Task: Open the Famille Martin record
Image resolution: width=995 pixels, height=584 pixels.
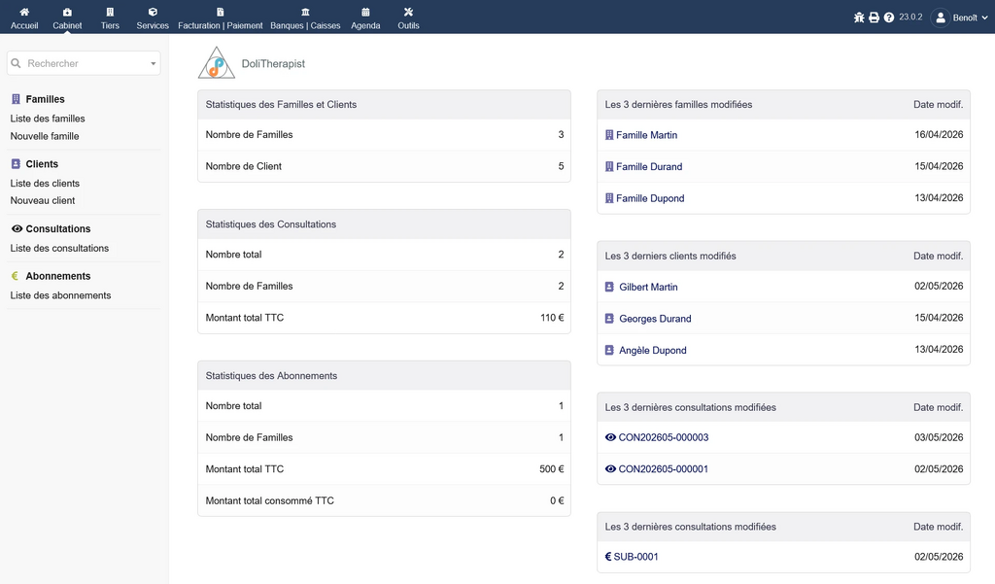Action: pyautogui.click(x=646, y=135)
